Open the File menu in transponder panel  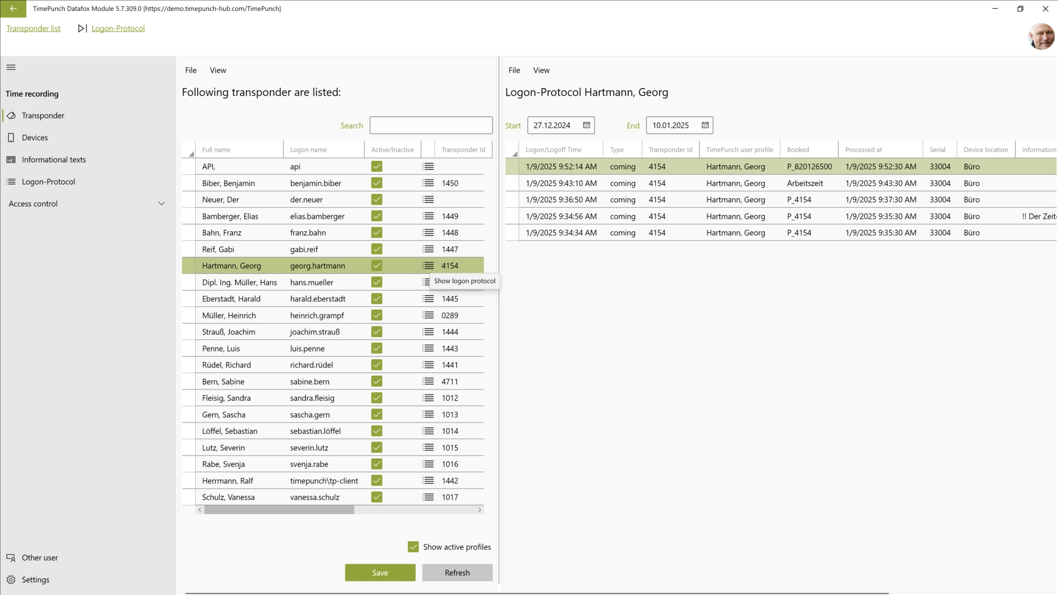point(191,70)
